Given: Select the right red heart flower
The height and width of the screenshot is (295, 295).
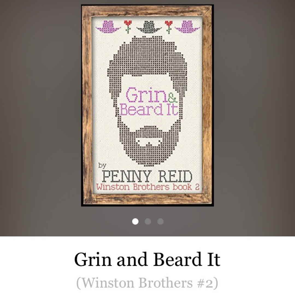Looking at the screenshot, I should 169,27.
